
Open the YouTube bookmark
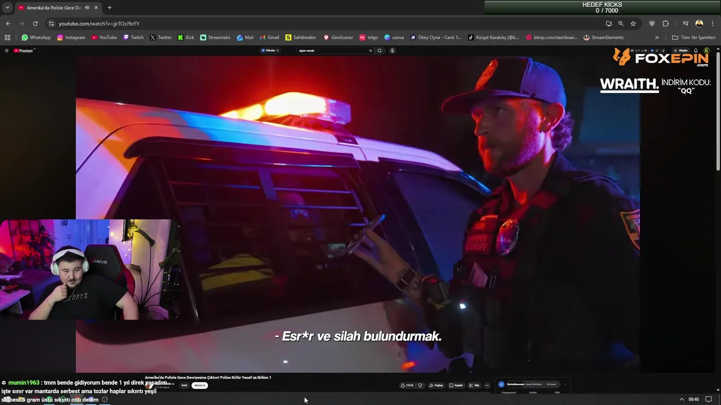point(104,38)
